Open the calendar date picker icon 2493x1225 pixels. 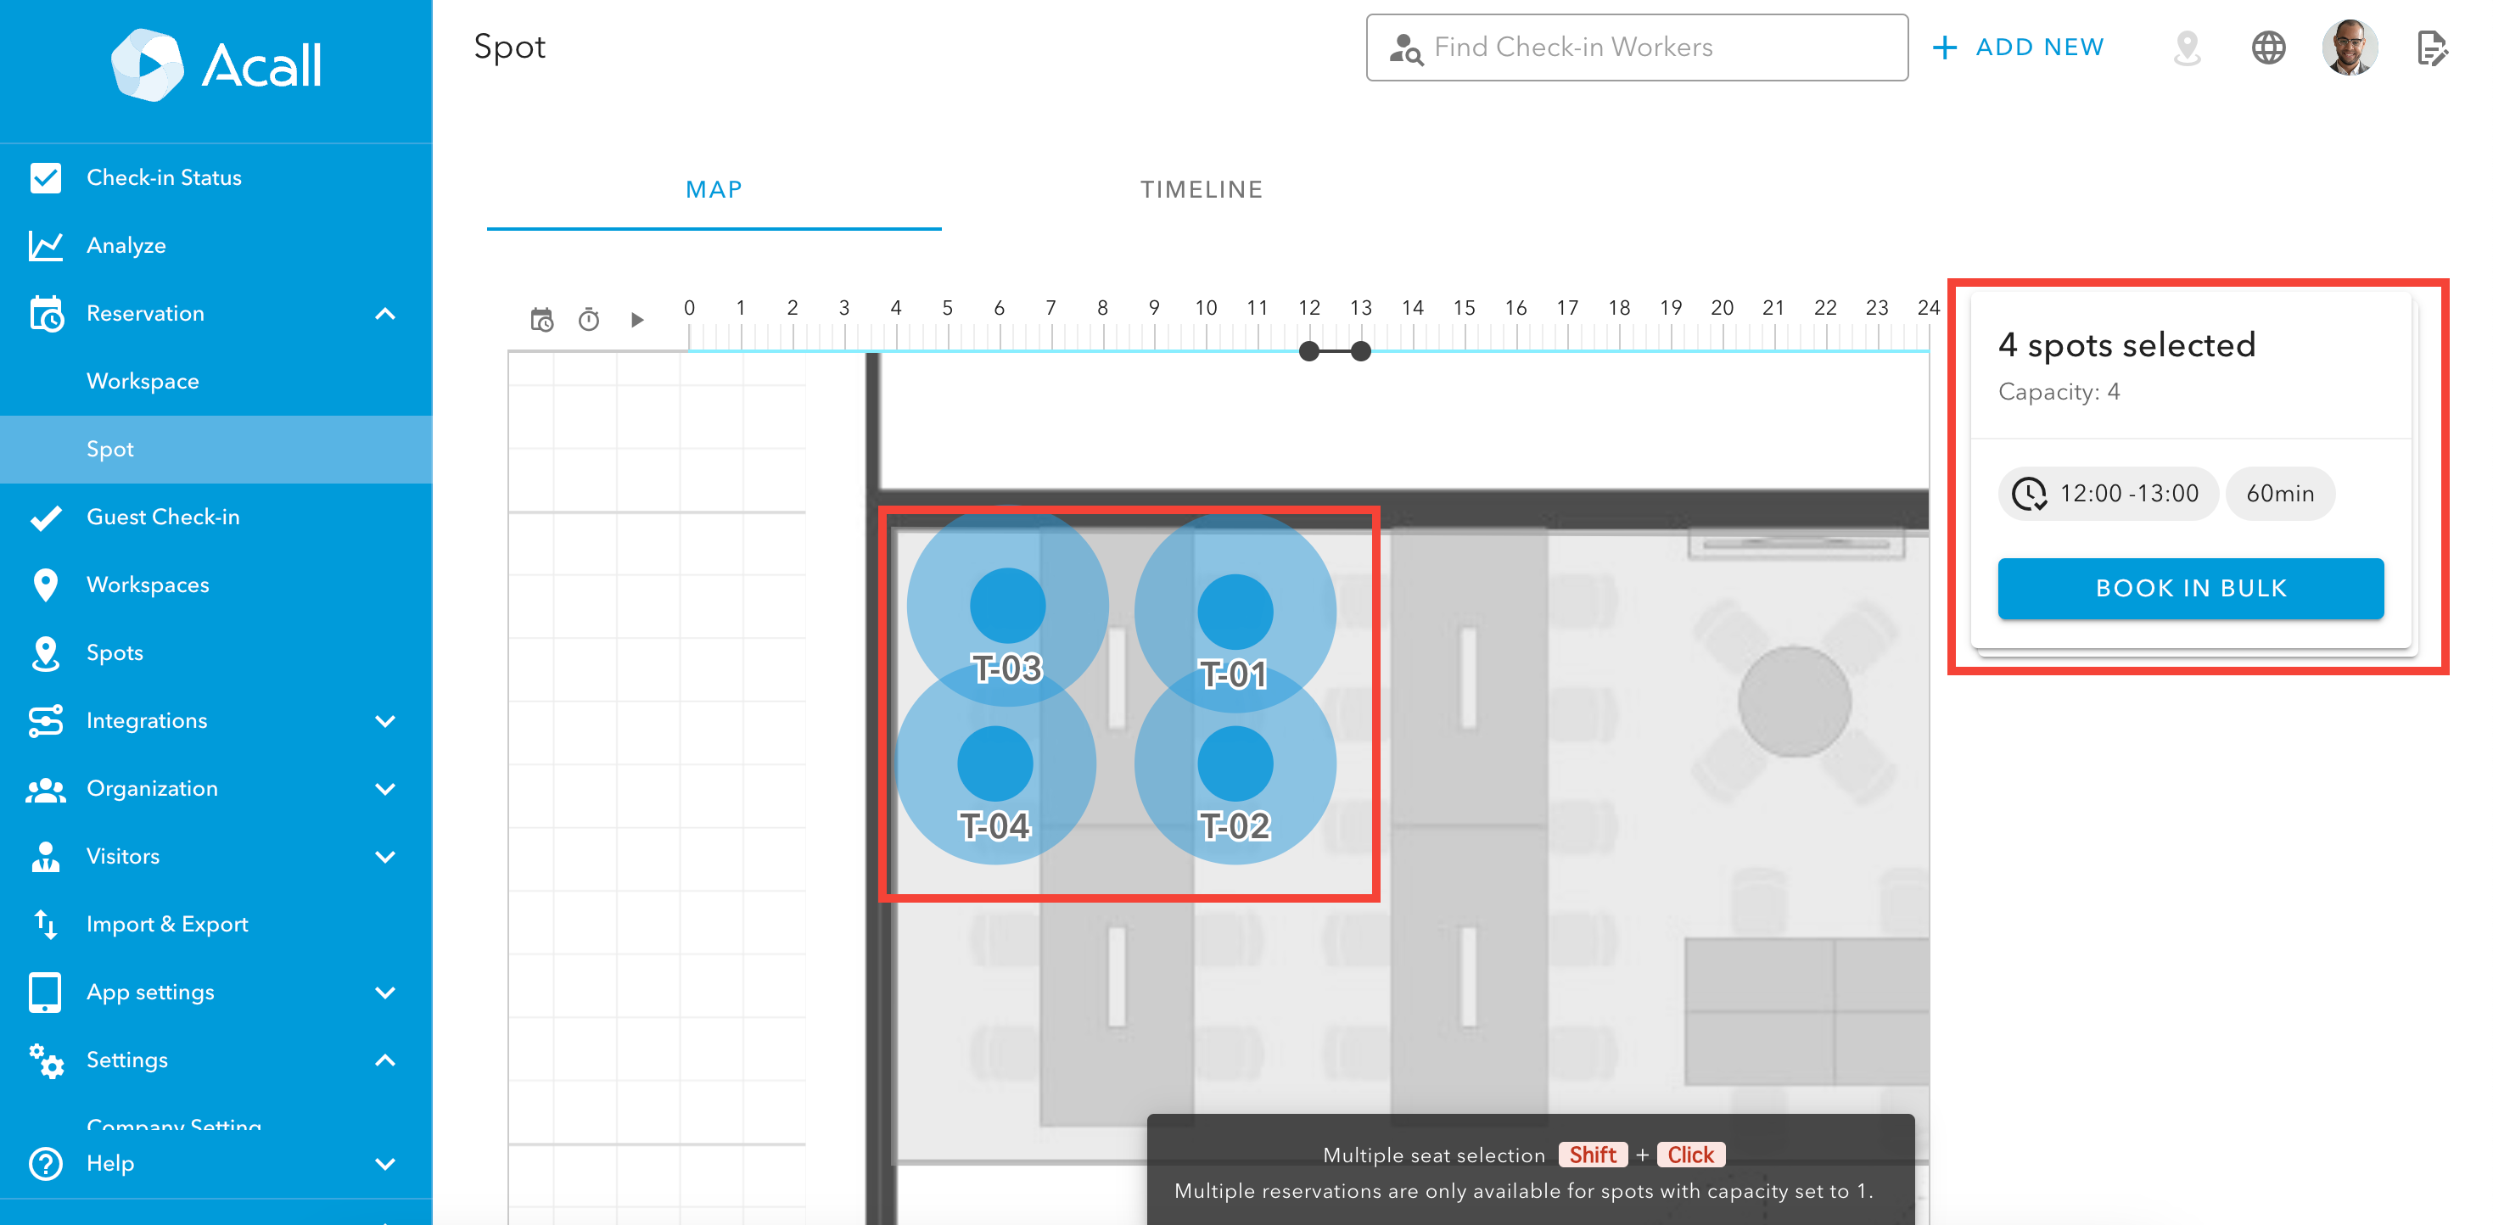pos(542,319)
